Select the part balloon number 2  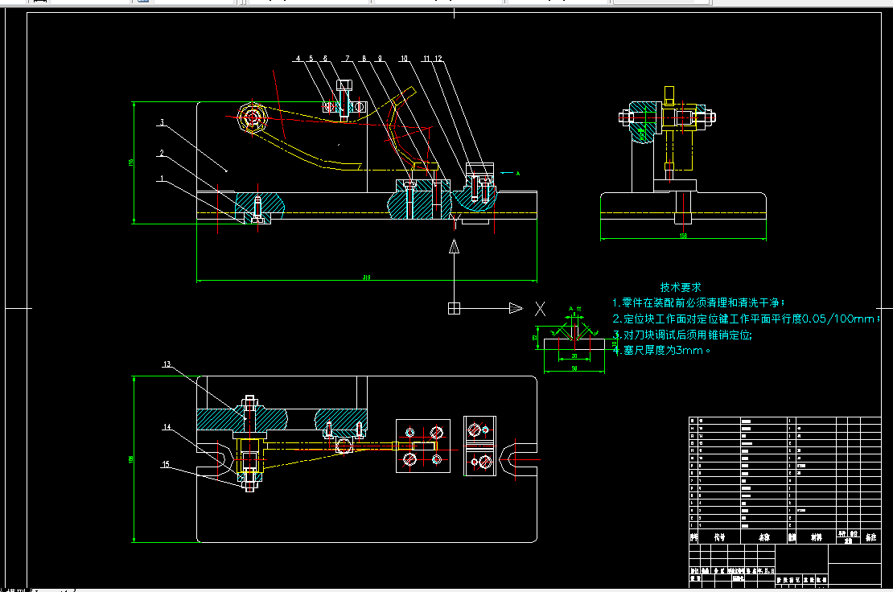pyautogui.click(x=162, y=153)
